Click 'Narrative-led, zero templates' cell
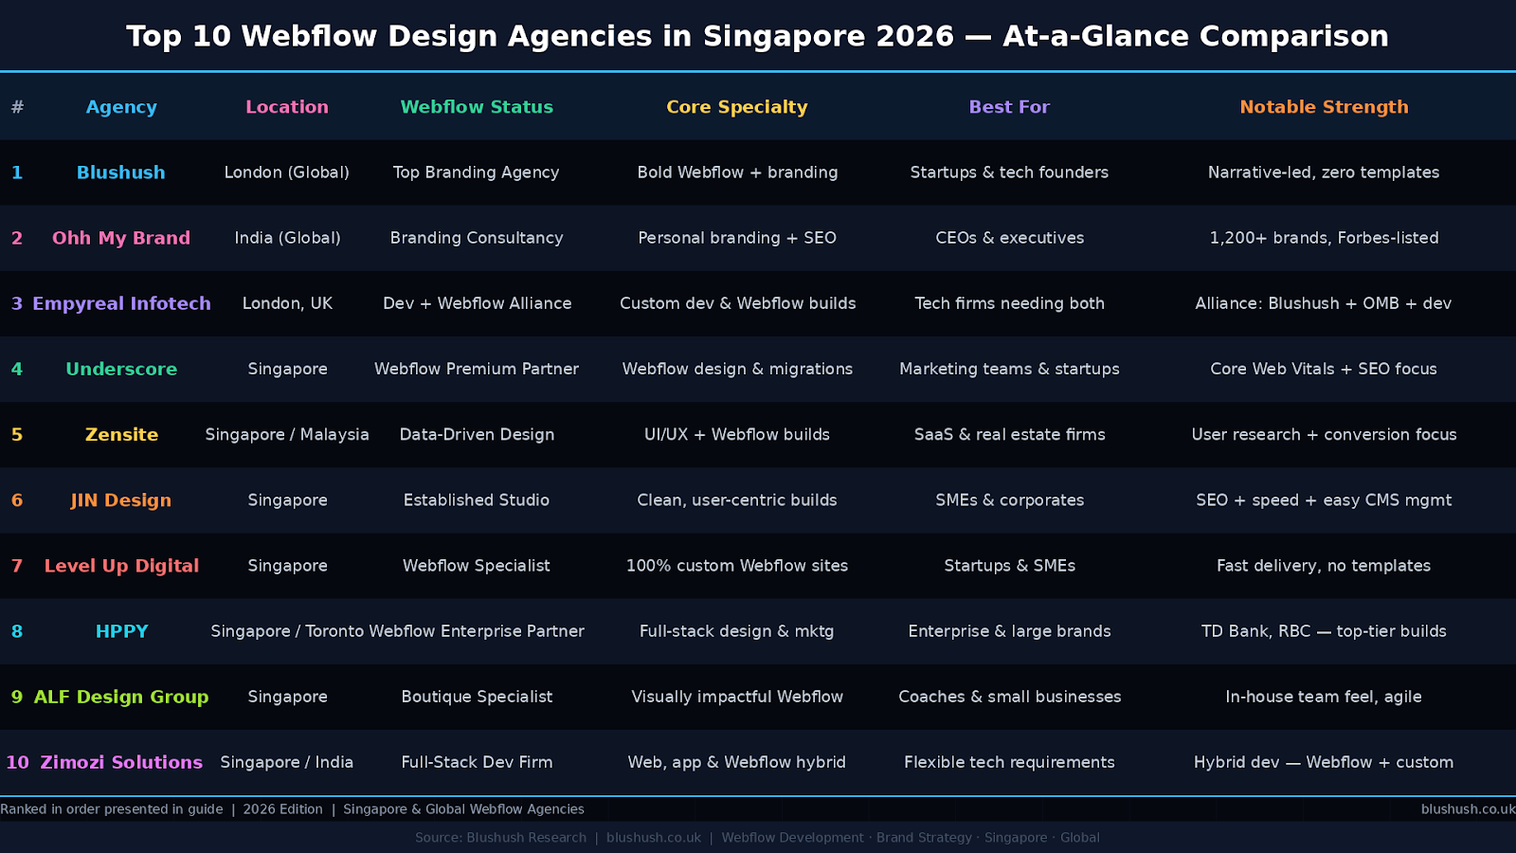The image size is (1516, 853). (1324, 172)
